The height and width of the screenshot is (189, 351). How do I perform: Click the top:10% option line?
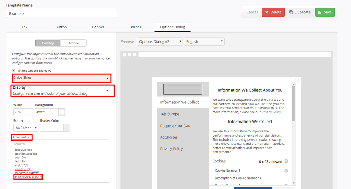tap(20, 157)
